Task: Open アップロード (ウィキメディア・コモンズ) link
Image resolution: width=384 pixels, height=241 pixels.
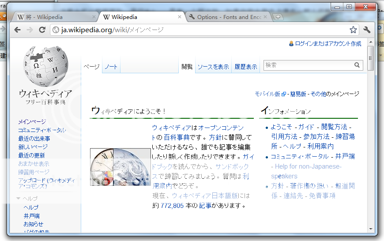Action: pyautogui.click(x=46, y=183)
